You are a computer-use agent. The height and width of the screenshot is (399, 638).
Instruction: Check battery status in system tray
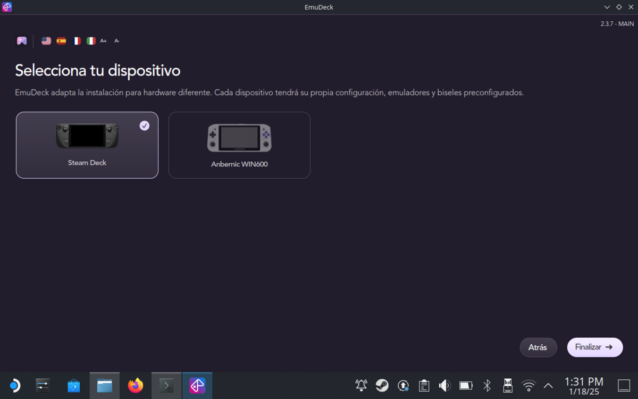click(466, 385)
